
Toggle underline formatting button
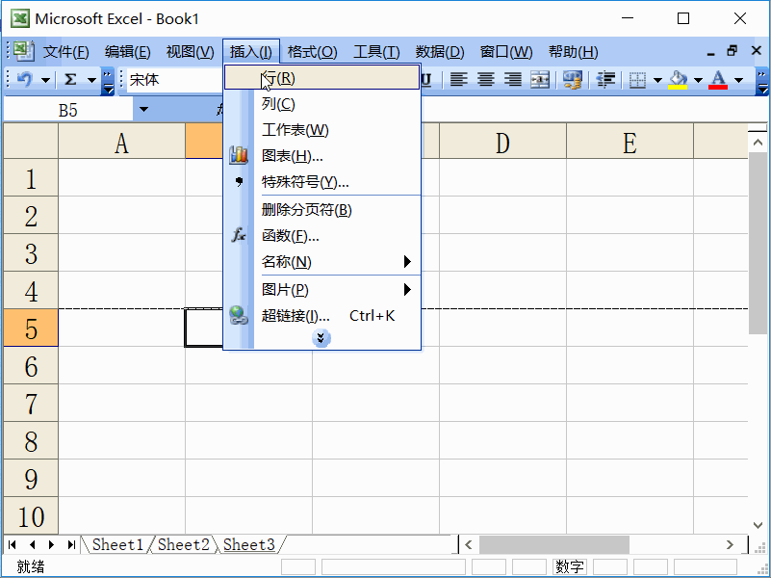pyautogui.click(x=425, y=79)
